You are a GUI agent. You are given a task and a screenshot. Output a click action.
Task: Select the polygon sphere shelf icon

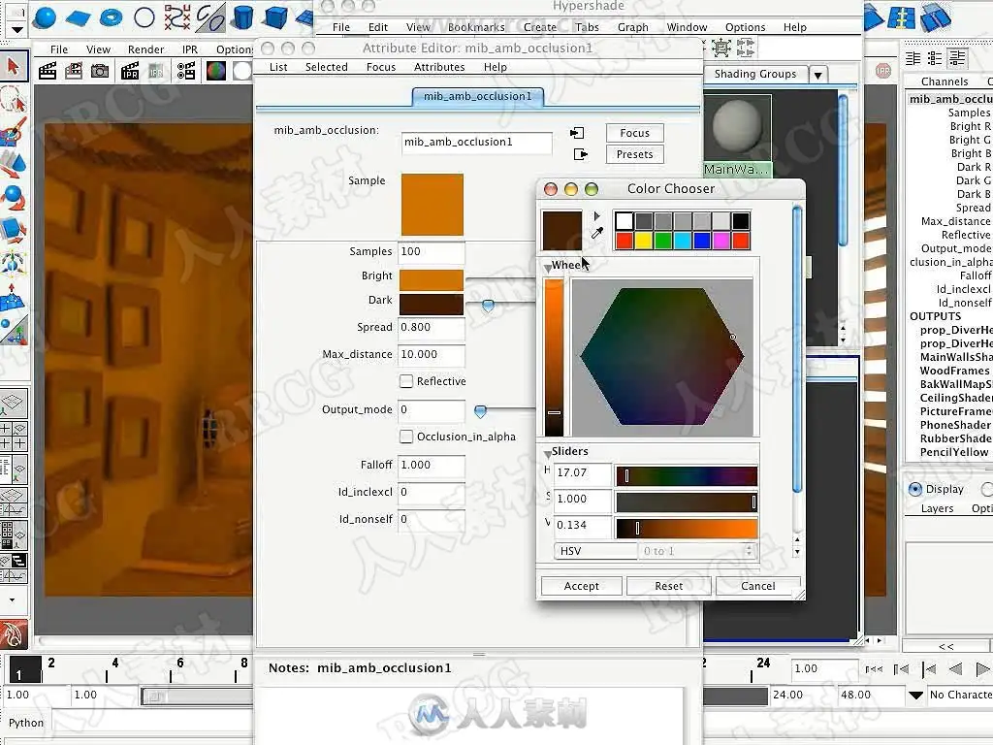point(46,16)
